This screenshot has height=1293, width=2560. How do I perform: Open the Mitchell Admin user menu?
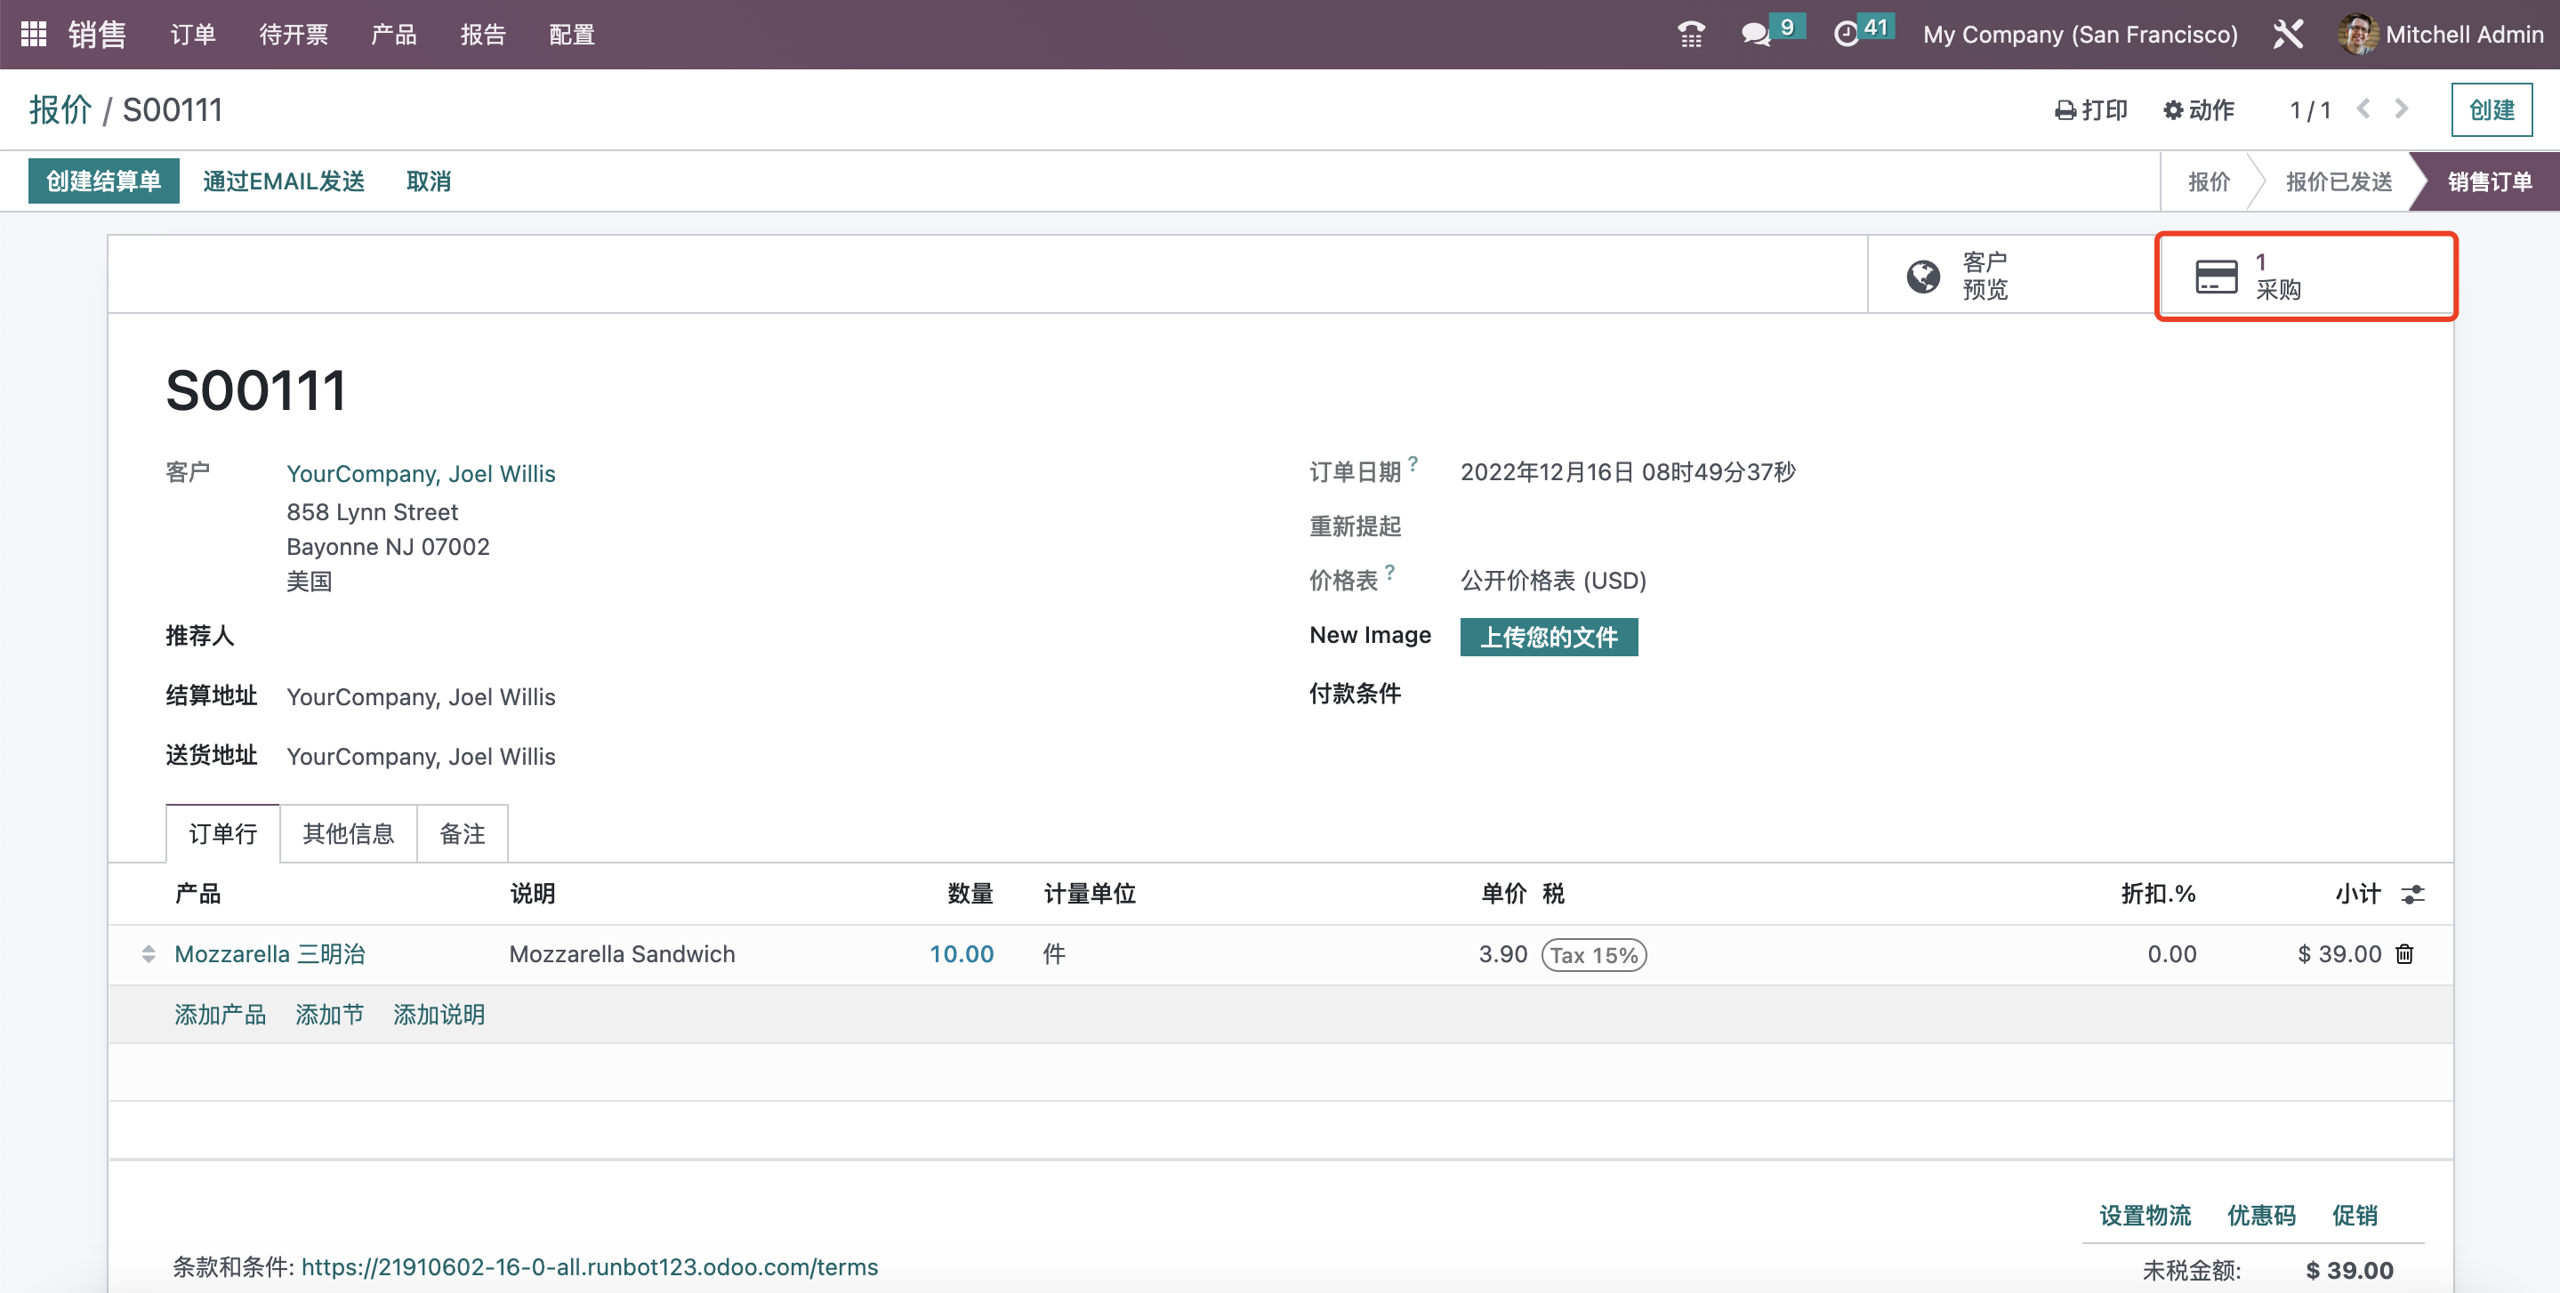pyautogui.click(x=2442, y=35)
